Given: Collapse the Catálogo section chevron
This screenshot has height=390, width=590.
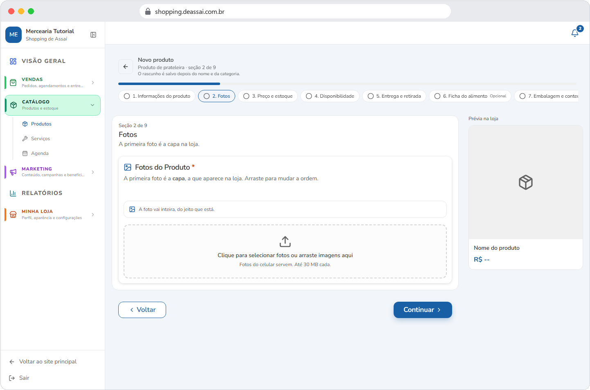Looking at the screenshot, I should [x=92, y=105].
